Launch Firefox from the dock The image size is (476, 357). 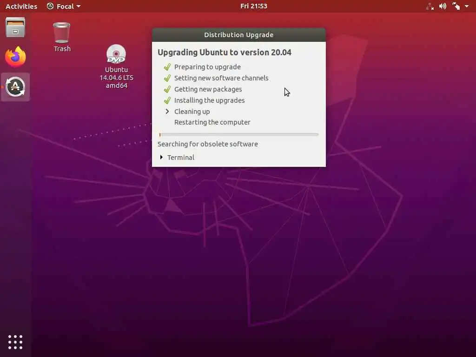click(15, 57)
